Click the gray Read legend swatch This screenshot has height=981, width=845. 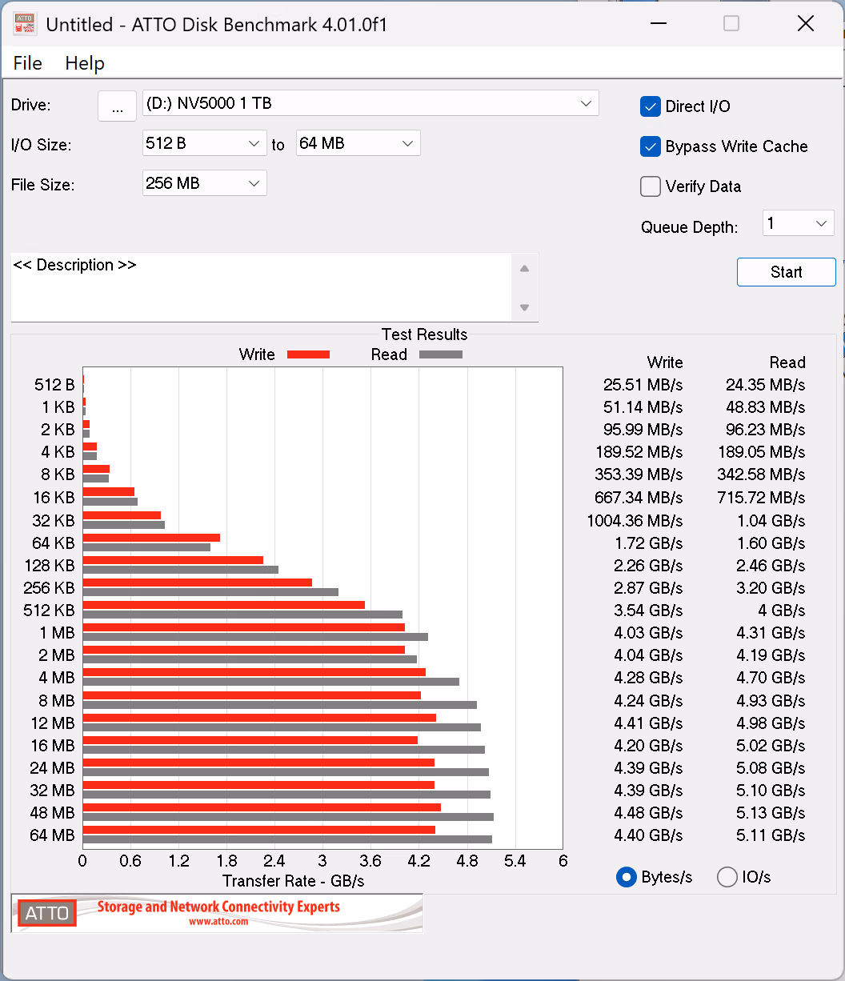(x=441, y=354)
